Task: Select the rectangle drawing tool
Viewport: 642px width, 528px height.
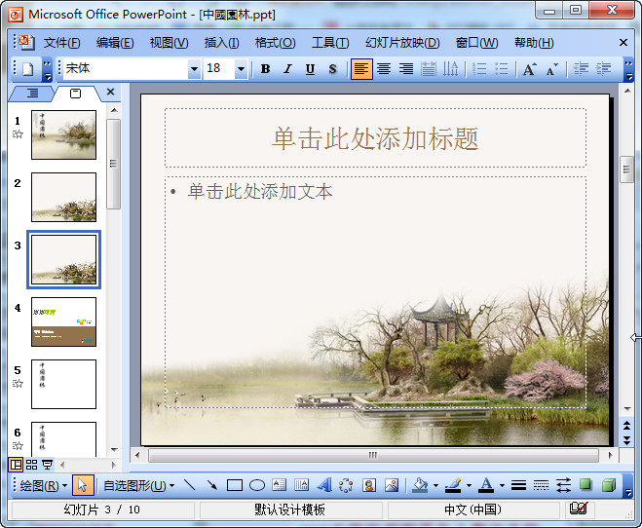Action: coord(234,485)
